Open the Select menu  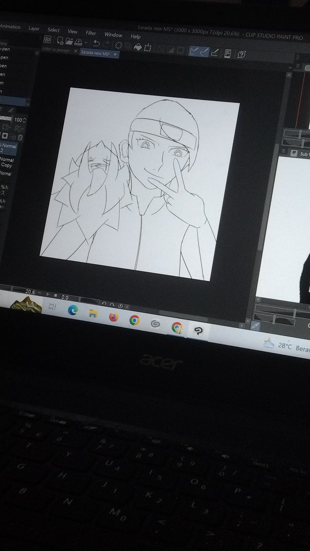(54, 30)
